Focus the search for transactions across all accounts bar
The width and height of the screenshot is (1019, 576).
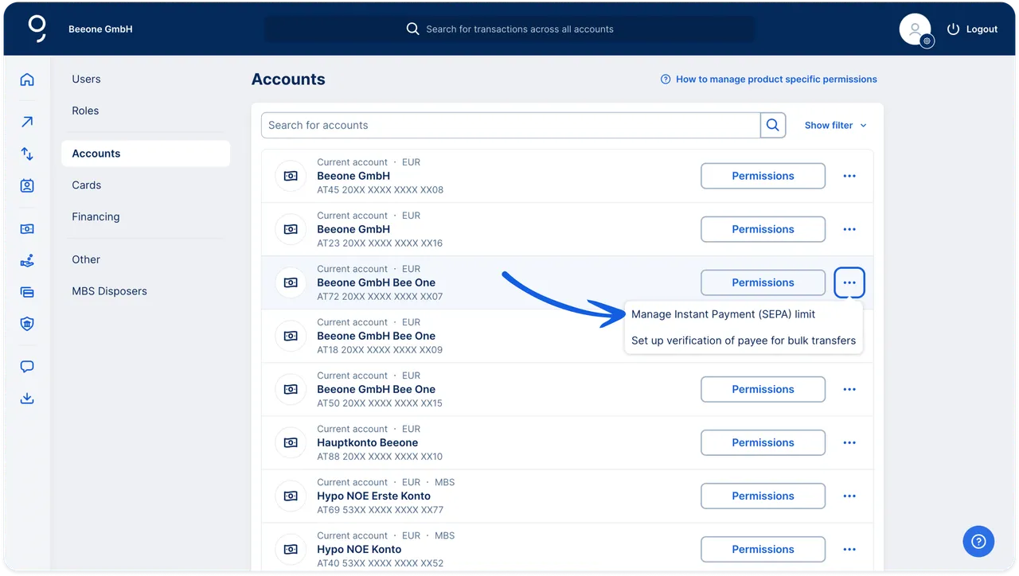click(509, 29)
